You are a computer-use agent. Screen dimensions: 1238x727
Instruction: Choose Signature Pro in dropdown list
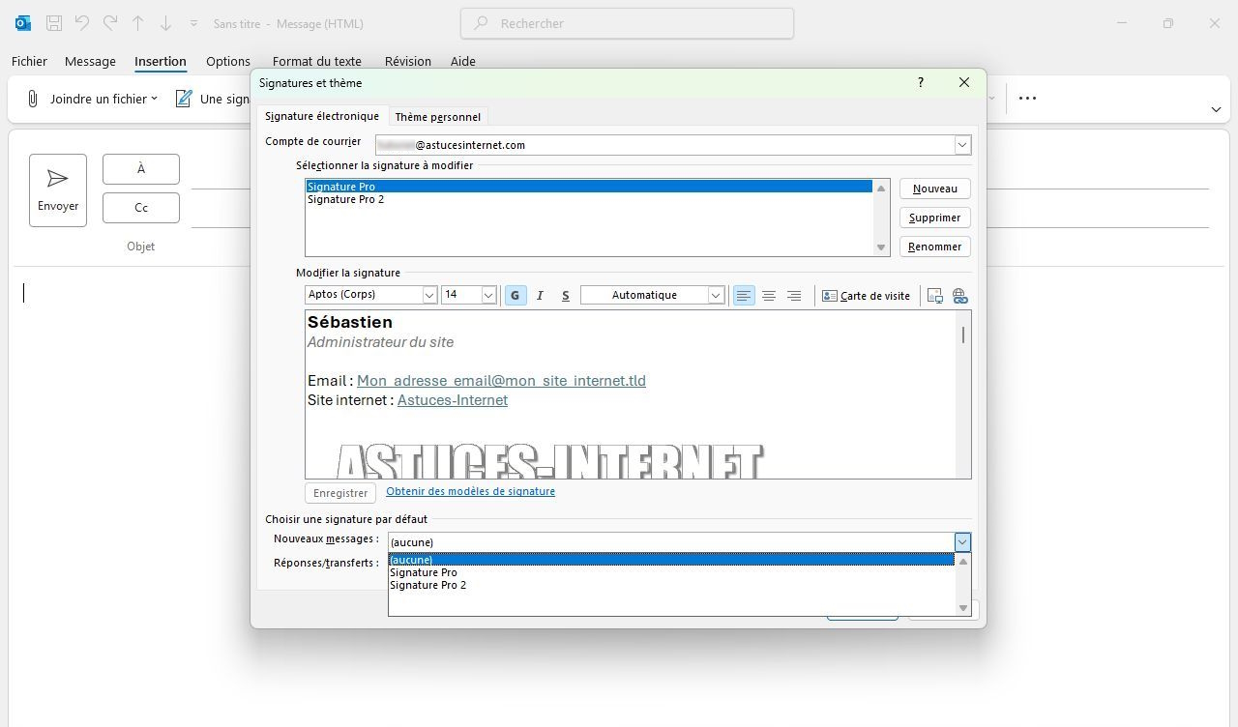coord(671,572)
